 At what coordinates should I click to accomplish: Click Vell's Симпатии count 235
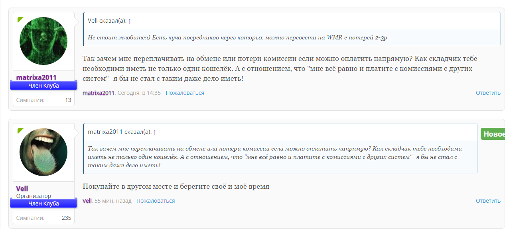(x=67, y=218)
